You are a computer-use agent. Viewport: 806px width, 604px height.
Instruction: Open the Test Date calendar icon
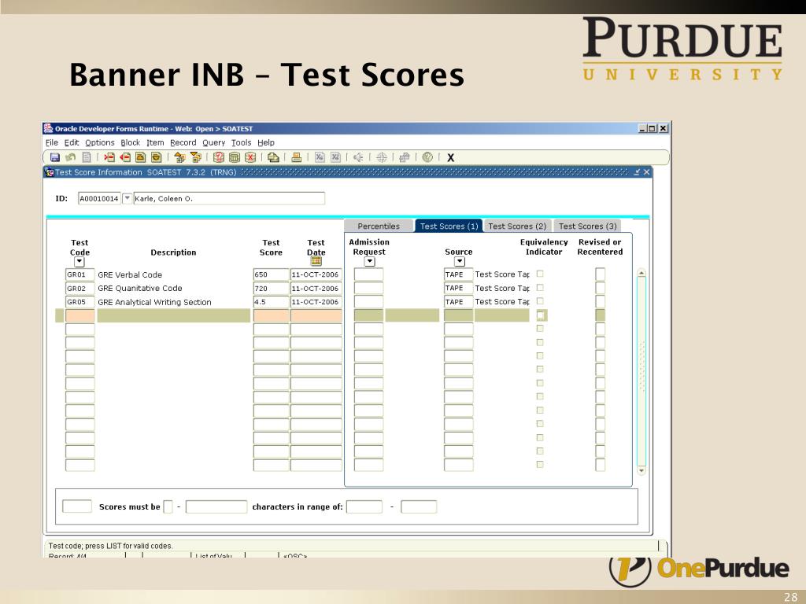pyautogui.click(x=316, y=261)
